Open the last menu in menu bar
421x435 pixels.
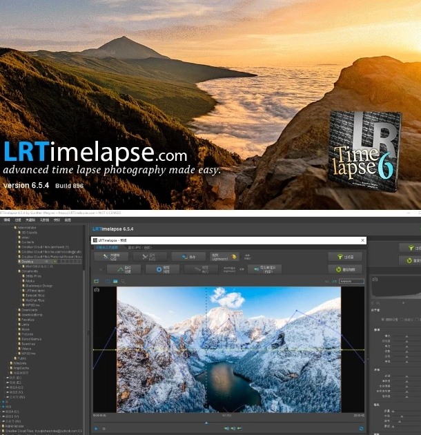tap(68, 220)
